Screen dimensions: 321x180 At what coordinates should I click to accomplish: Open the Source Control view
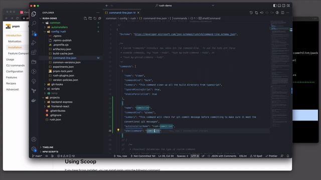[34, 33]
